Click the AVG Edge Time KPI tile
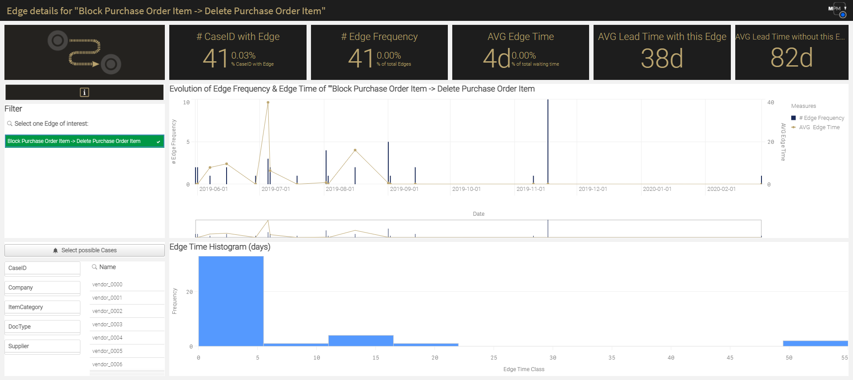The width and height of the screenshot is (853, 380). (x=521, y=52)
